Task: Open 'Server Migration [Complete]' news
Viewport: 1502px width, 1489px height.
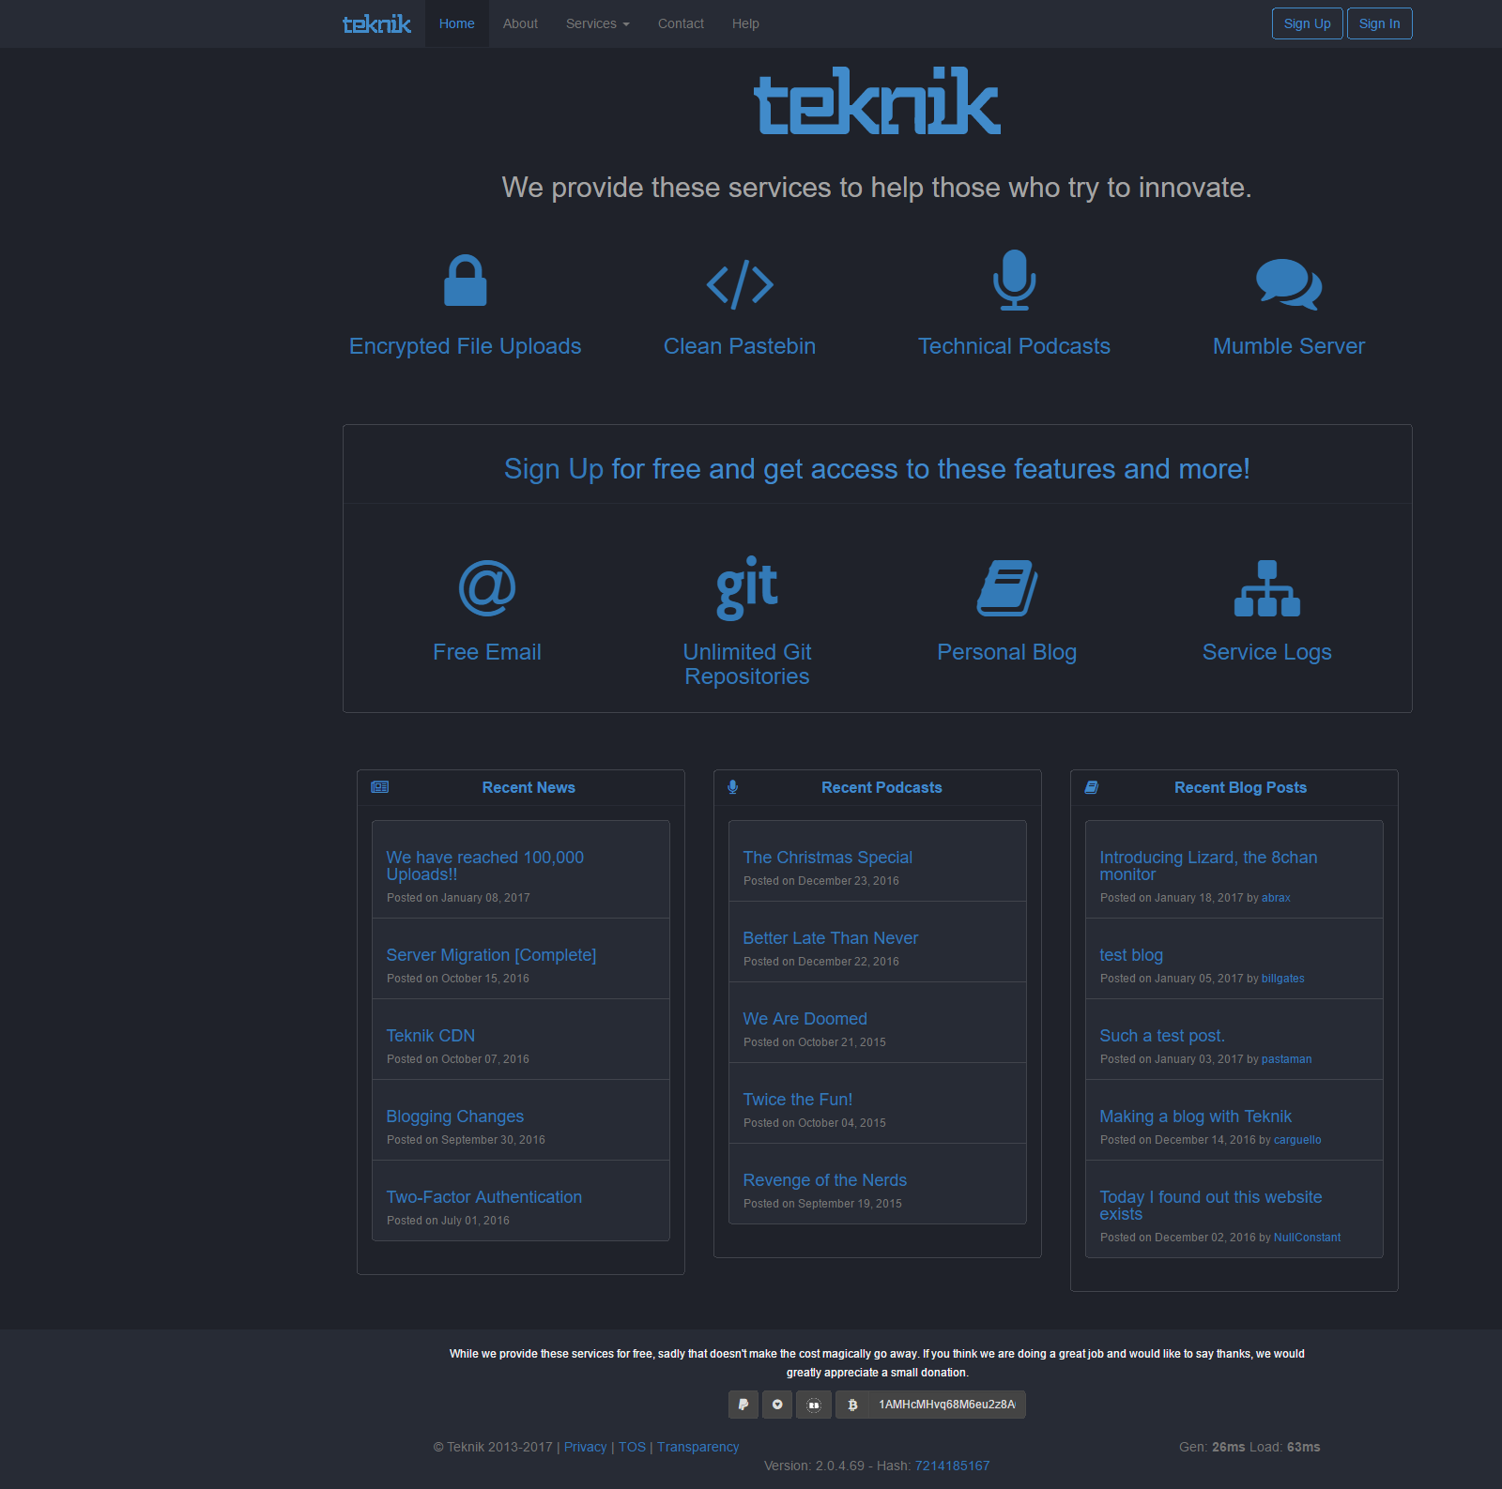Action: [x=491, y=955]
